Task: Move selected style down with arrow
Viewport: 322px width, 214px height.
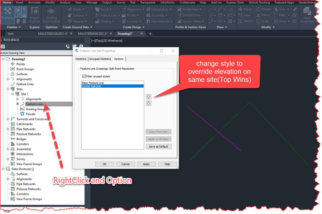Action: click(x=149, y=103)
